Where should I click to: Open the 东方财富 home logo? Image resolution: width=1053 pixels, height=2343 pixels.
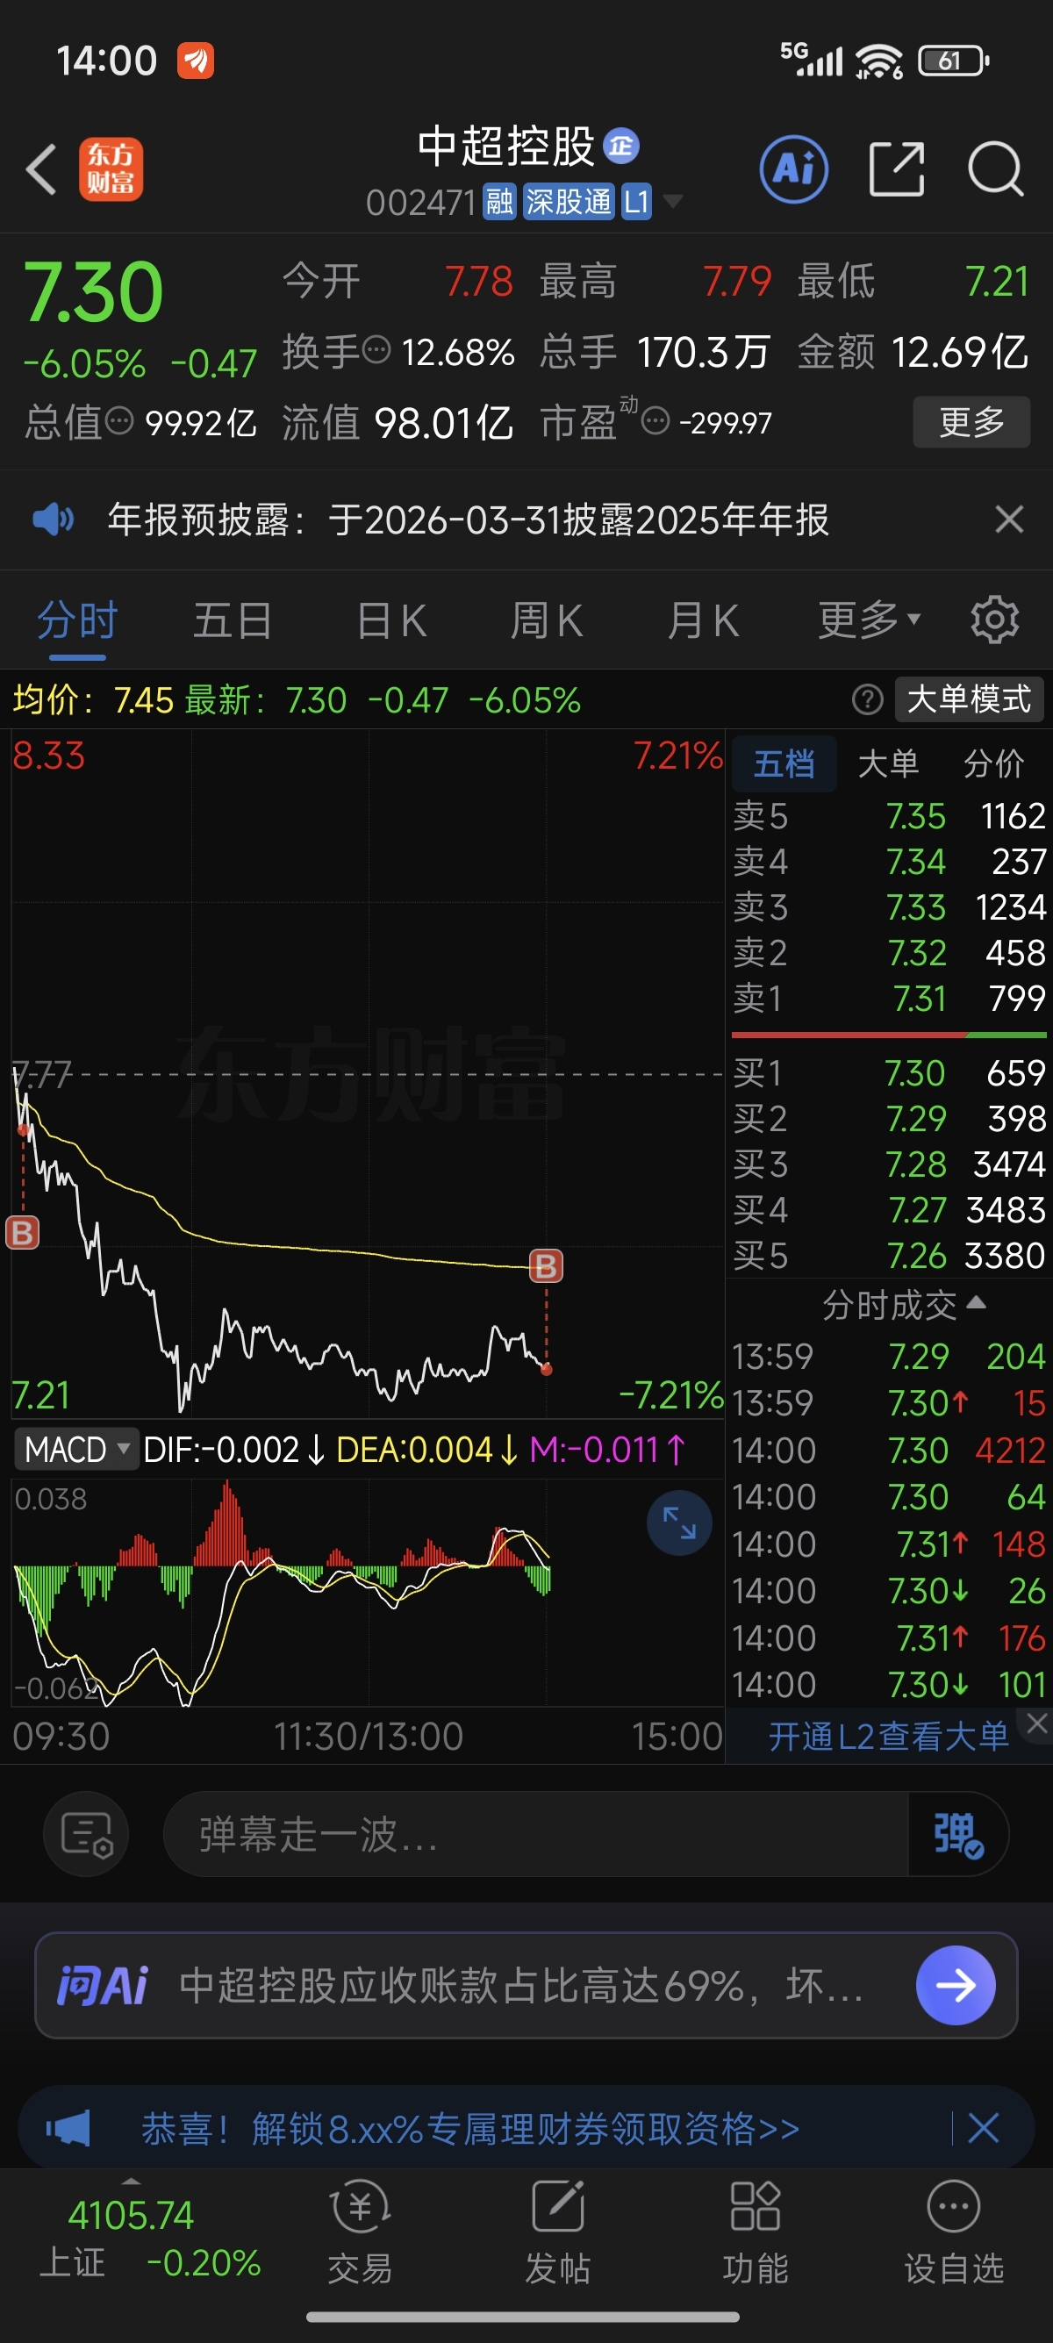coord(111,169)
